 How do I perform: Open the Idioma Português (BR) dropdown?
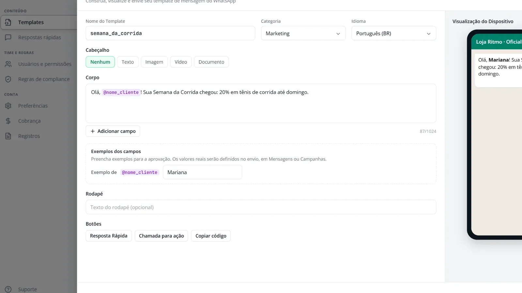pos(394,33)
